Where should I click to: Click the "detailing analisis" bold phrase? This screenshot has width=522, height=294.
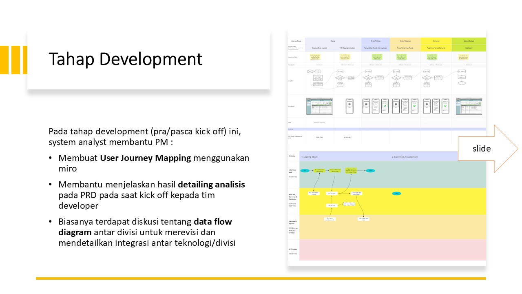click(x=211, y=184)
